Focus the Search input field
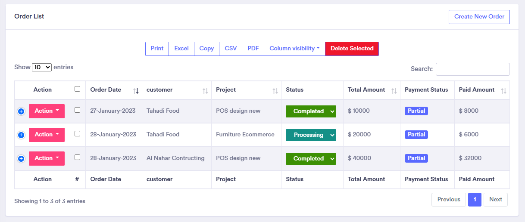Viewport: 525px width, 222px height. 472,69
